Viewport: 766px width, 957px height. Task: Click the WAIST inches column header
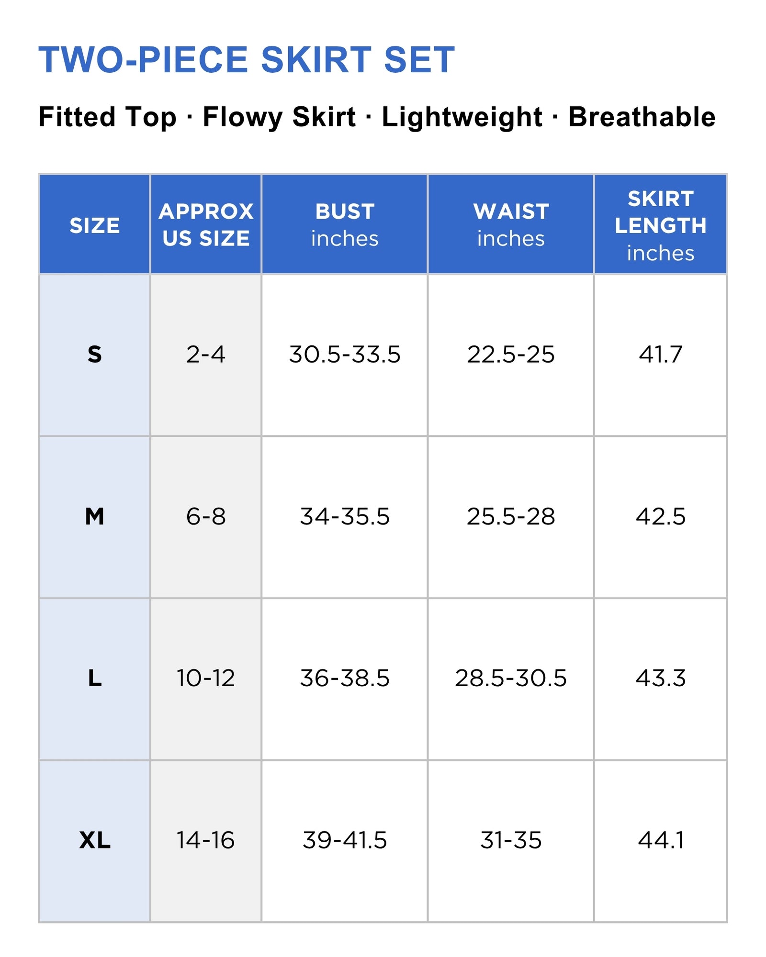pos(511,225)
